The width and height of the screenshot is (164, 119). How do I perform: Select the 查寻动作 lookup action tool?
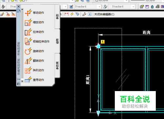click(34, 80)
